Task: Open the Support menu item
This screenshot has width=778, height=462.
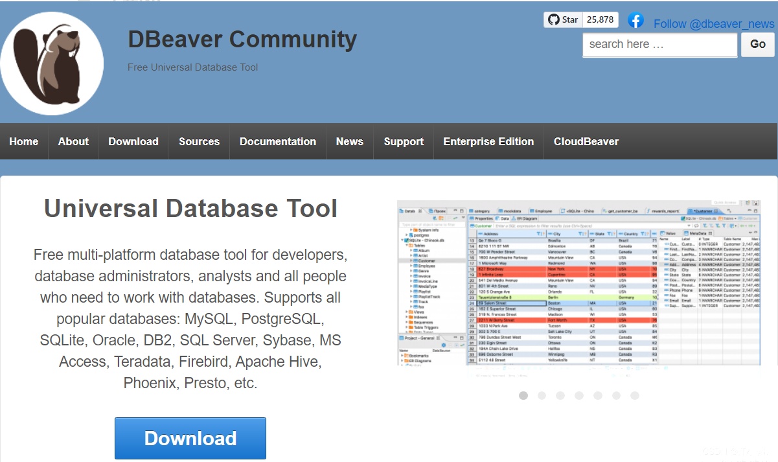Action: [x=404, y=141]
